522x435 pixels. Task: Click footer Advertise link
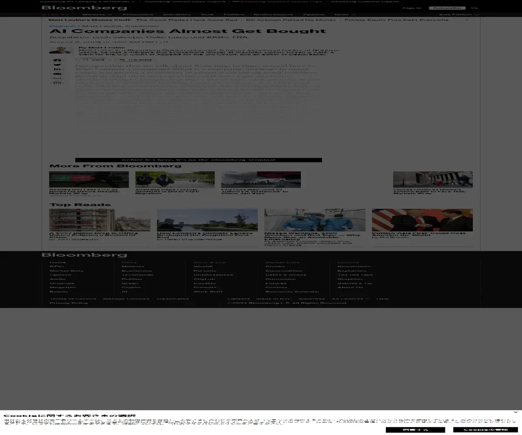(x=311, y=299)
